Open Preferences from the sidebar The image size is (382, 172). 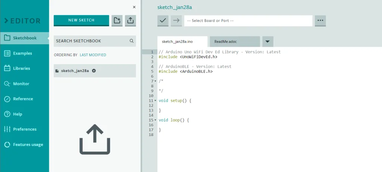(x=25, y=129)
